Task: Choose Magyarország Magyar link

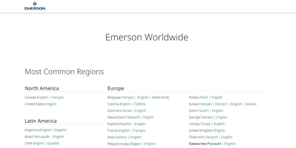Action: [x=135, y=144]
